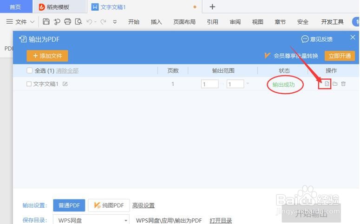Viewport: 360px width, 224px height.
Task: Click the trash delete icon in file row
Action: coord(343,83)
